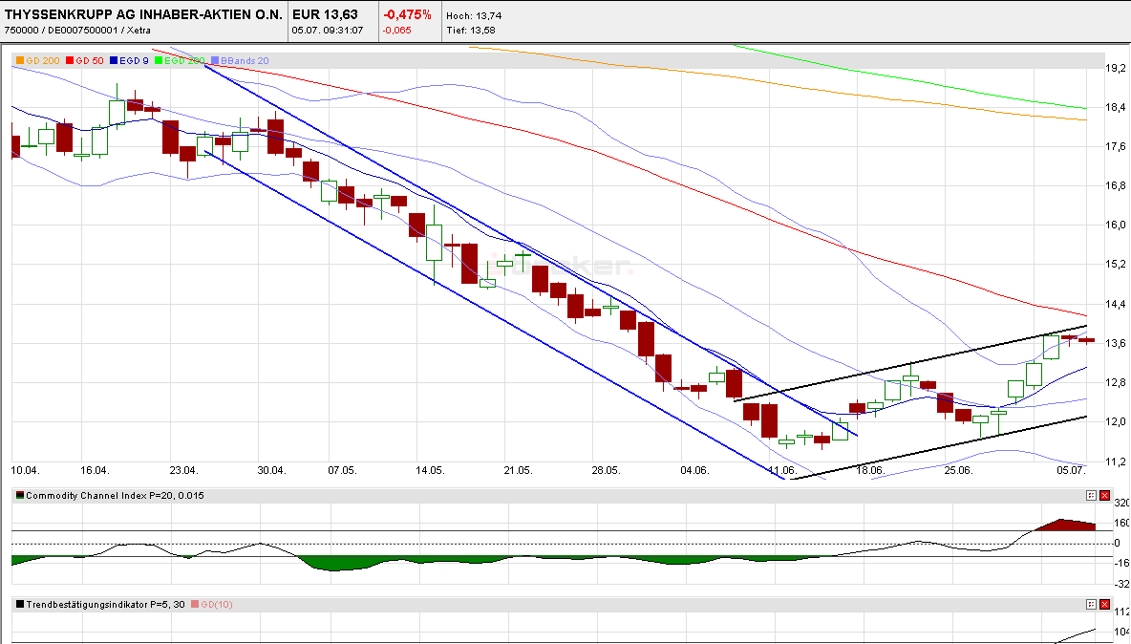Click the black Trendbestätigungsindikator legend square

(20, 604)
